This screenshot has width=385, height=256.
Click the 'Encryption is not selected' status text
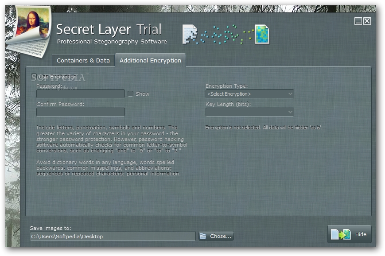[264, 128]
